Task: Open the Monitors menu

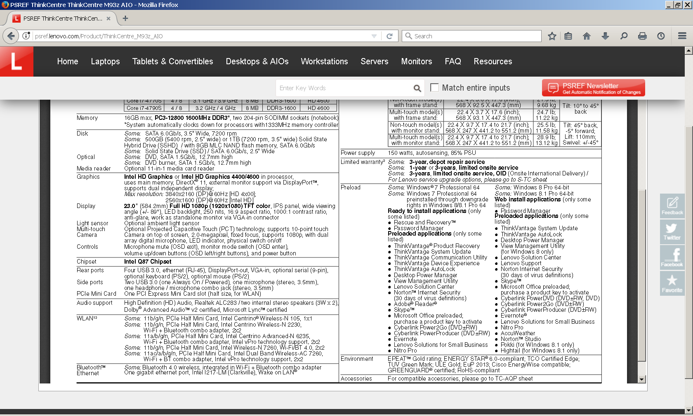Action: point(417,61)
